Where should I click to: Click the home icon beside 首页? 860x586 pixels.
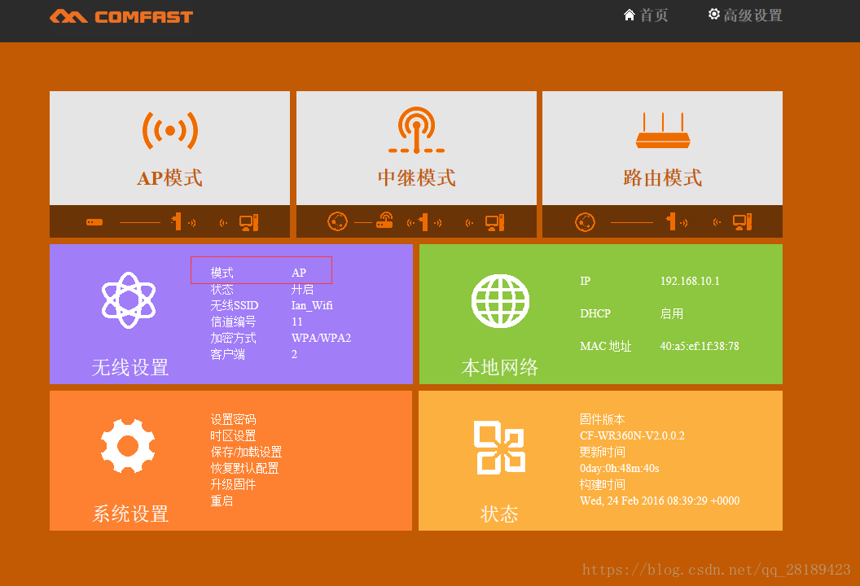pos(630,15)
